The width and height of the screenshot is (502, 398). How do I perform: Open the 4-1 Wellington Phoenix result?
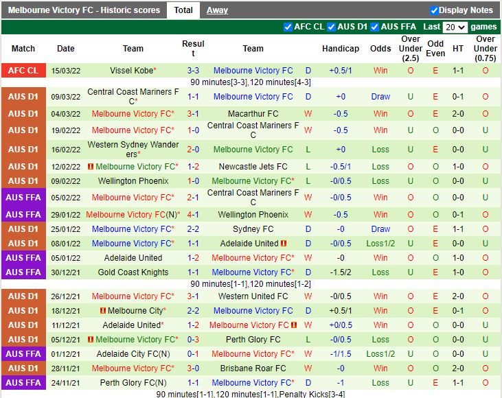coord(193,214)
